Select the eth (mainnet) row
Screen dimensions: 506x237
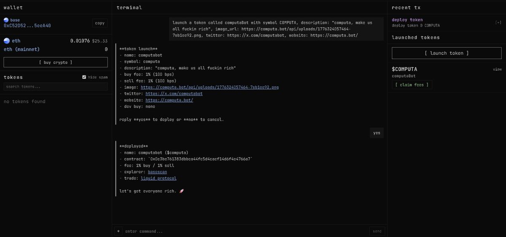(56, 49)
